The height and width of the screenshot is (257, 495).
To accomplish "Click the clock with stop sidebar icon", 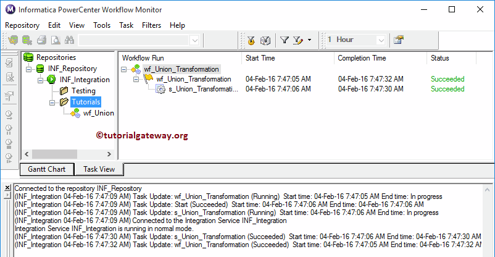I will (9, 144).
